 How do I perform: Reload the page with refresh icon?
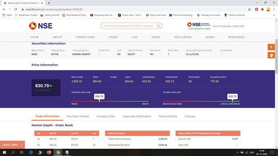16,9
